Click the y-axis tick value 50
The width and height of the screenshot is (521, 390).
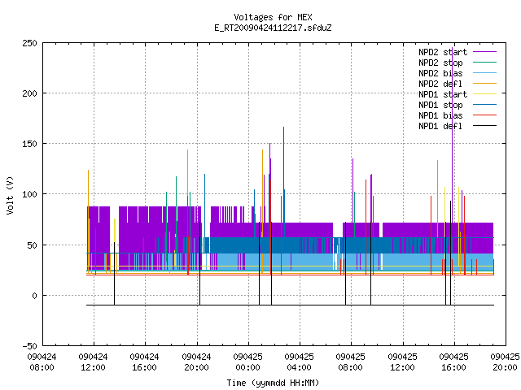pyautogui.click(x=32, y=245)
